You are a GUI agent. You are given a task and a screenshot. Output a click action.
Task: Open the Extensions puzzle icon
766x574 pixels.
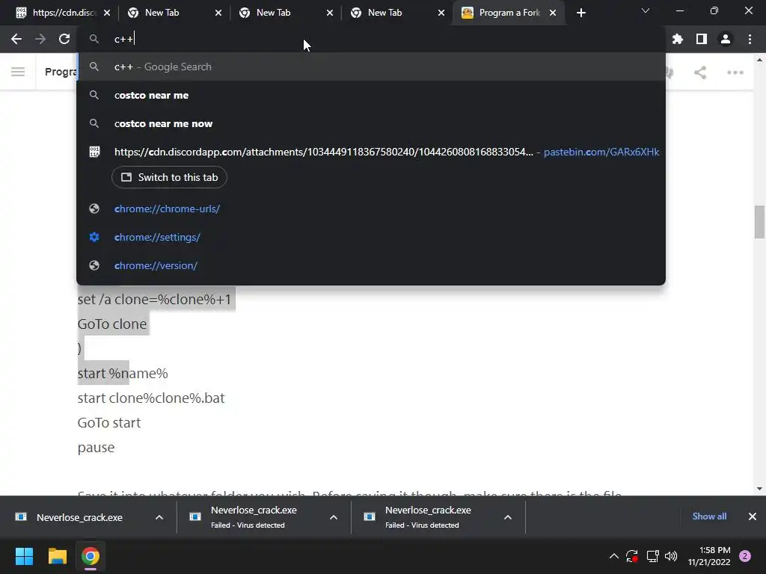click(x=677, y=39)
